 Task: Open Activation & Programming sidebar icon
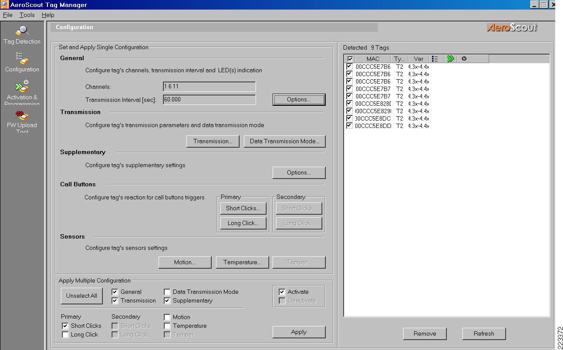point(22,86)
